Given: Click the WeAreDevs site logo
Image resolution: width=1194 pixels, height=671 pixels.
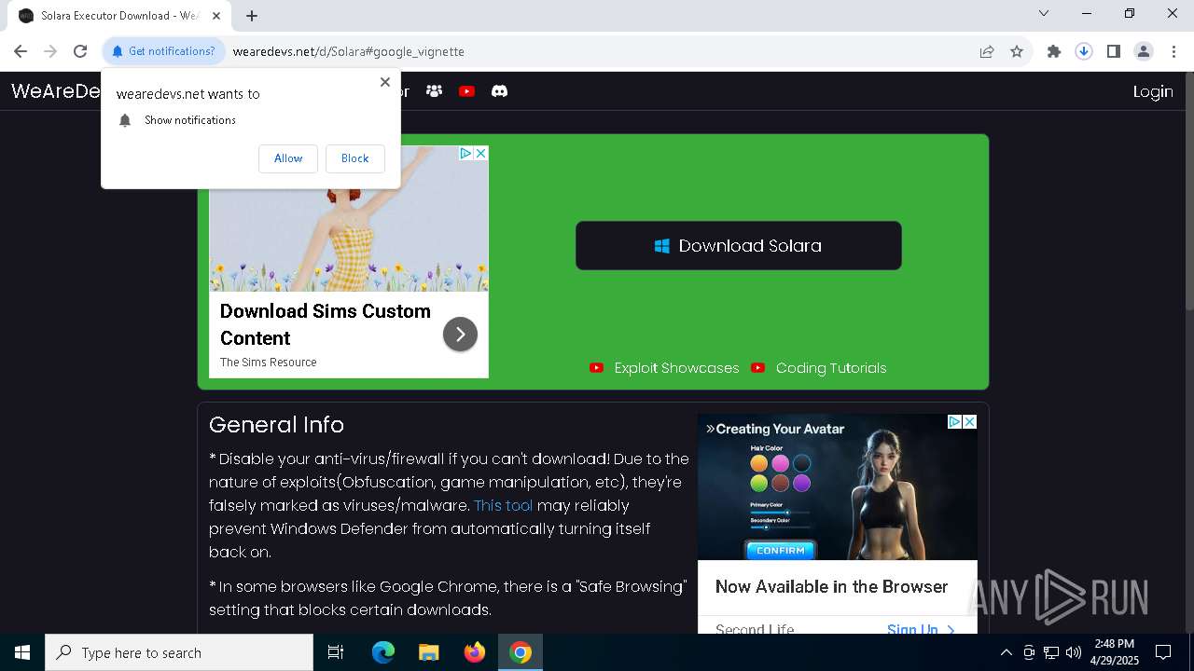Looking at the screenshot, I should 56,91.
